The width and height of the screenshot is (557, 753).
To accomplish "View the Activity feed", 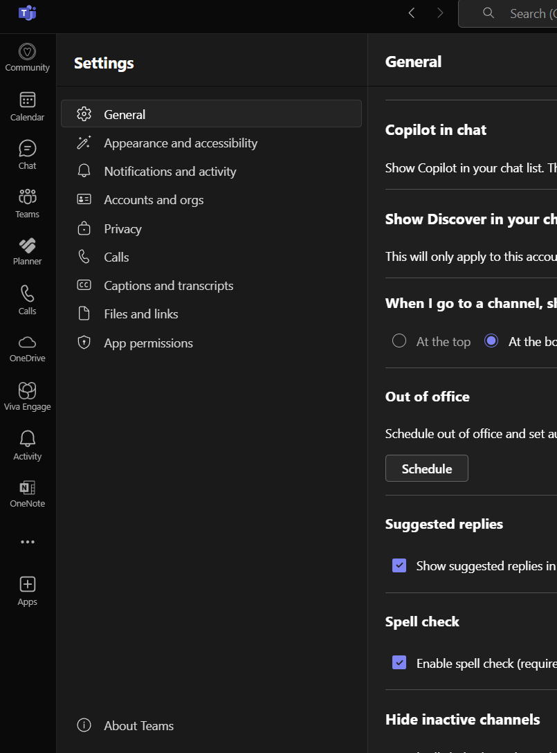I will [27, 445].
